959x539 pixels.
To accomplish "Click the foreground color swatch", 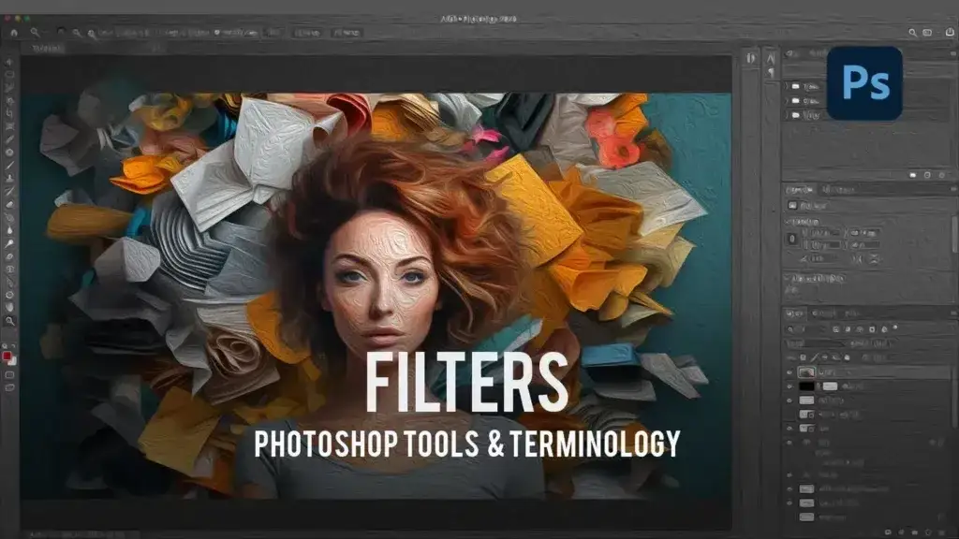I will [8, 356].
